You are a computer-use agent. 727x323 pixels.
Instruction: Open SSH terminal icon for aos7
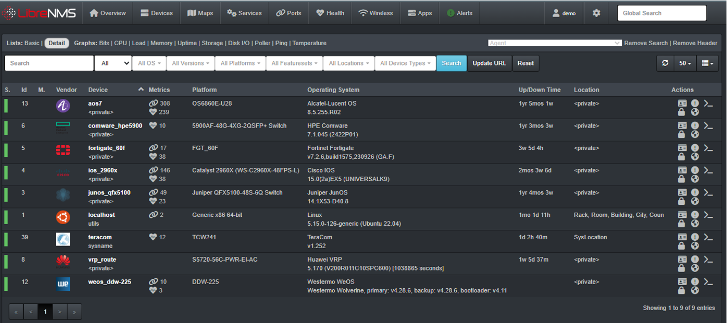click(708, 104)
